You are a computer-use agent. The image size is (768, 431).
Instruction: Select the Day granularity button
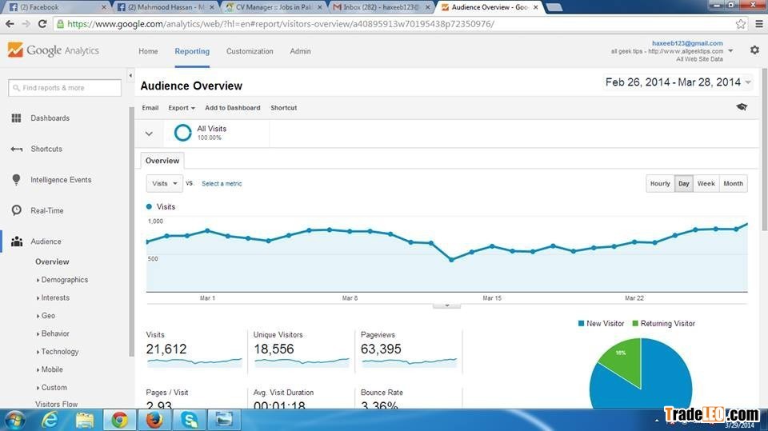684,184
